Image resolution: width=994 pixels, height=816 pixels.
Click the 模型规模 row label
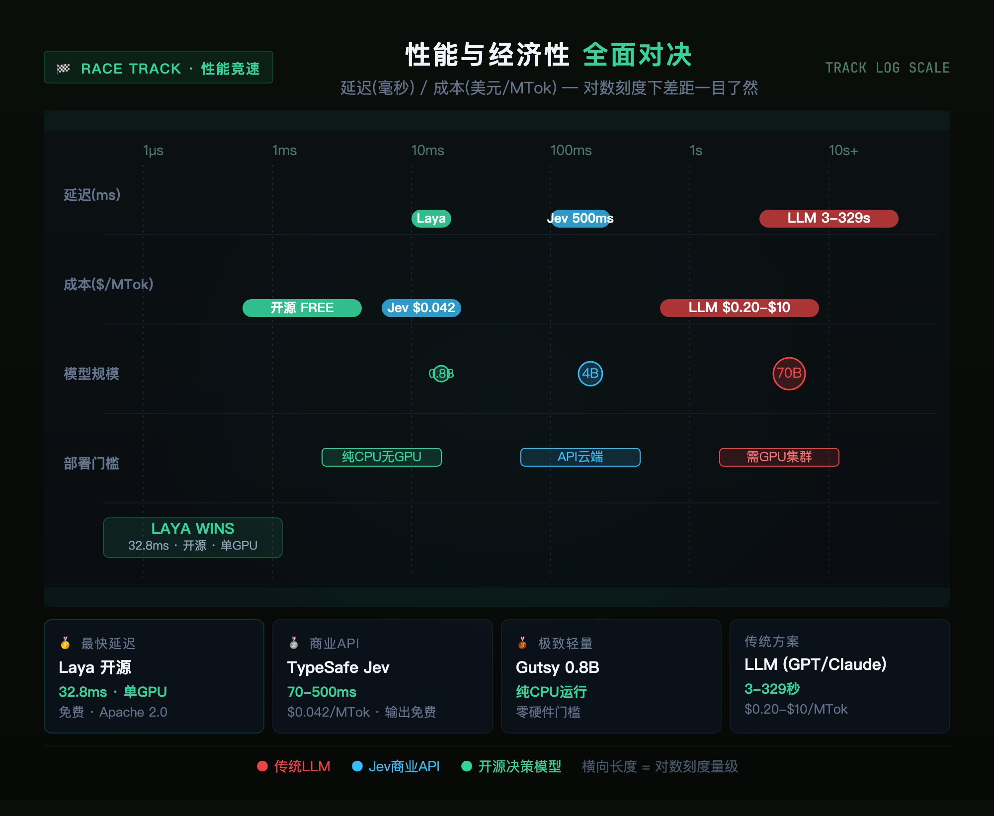[91, 374]
